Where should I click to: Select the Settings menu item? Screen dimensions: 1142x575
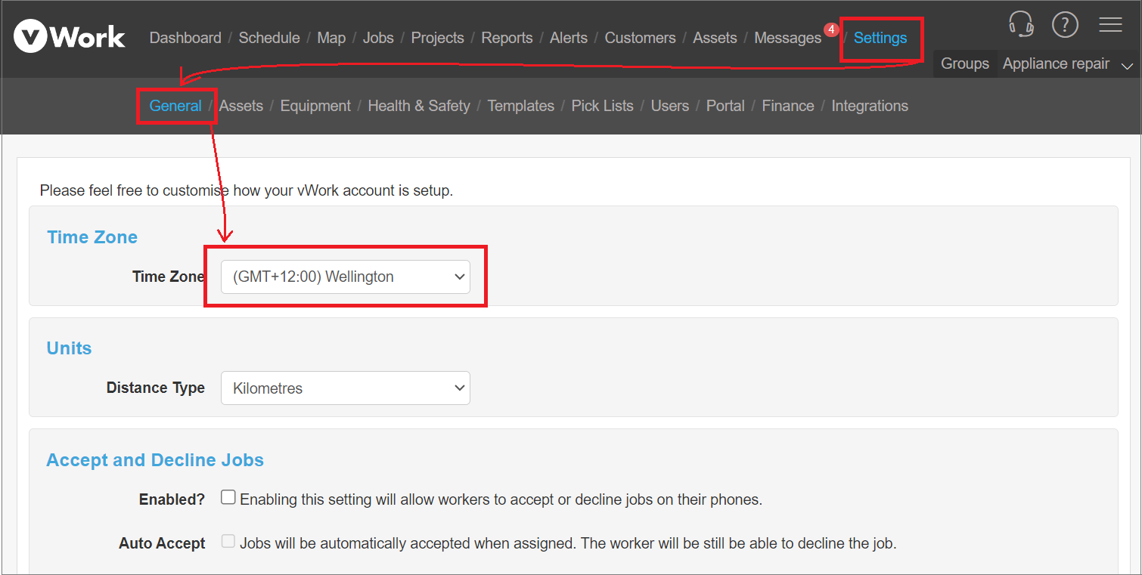(x=880, y=38)
